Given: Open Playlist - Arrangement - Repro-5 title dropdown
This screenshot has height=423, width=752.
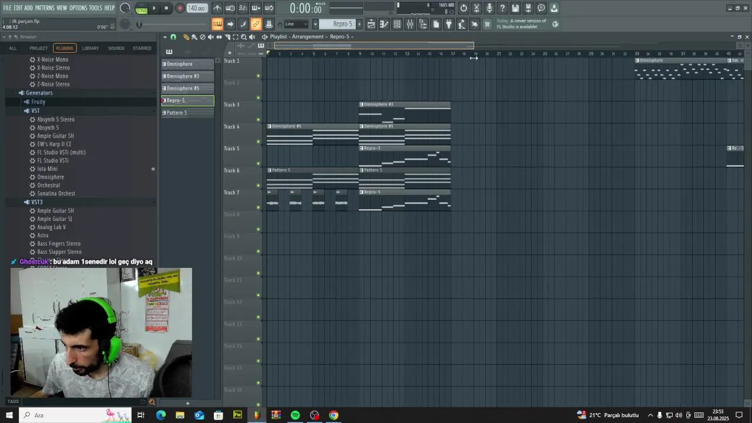Looking at the screenshot, I should click(311, 37).
